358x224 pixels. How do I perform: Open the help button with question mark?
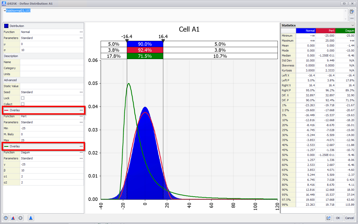6,218
